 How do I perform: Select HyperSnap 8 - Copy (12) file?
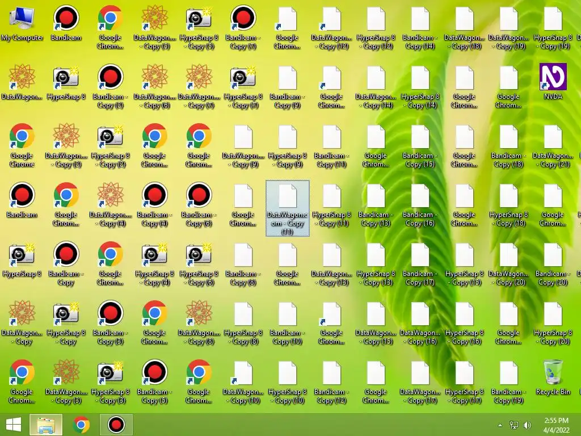tap(376, 27)
